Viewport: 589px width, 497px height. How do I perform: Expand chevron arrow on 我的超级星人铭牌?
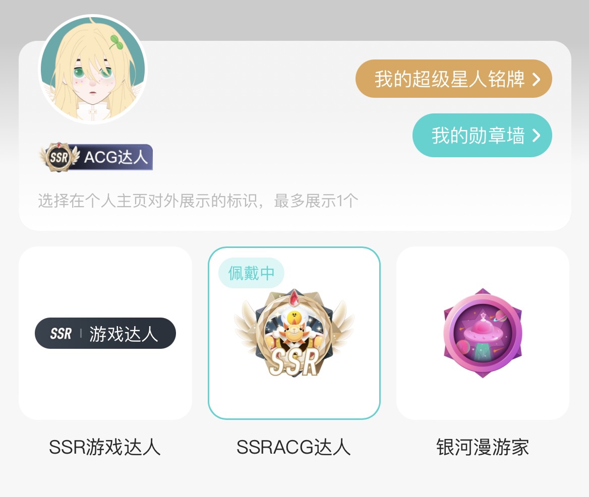(537, 79)
